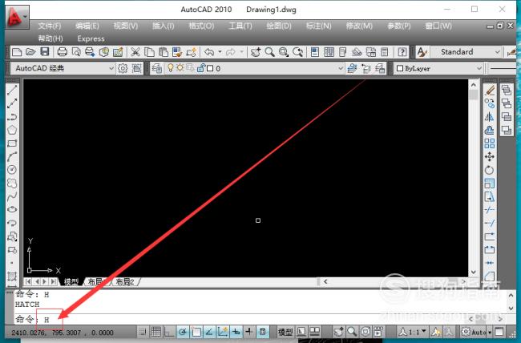
Task: Select the Rotate tool
Action: [490, 170]
